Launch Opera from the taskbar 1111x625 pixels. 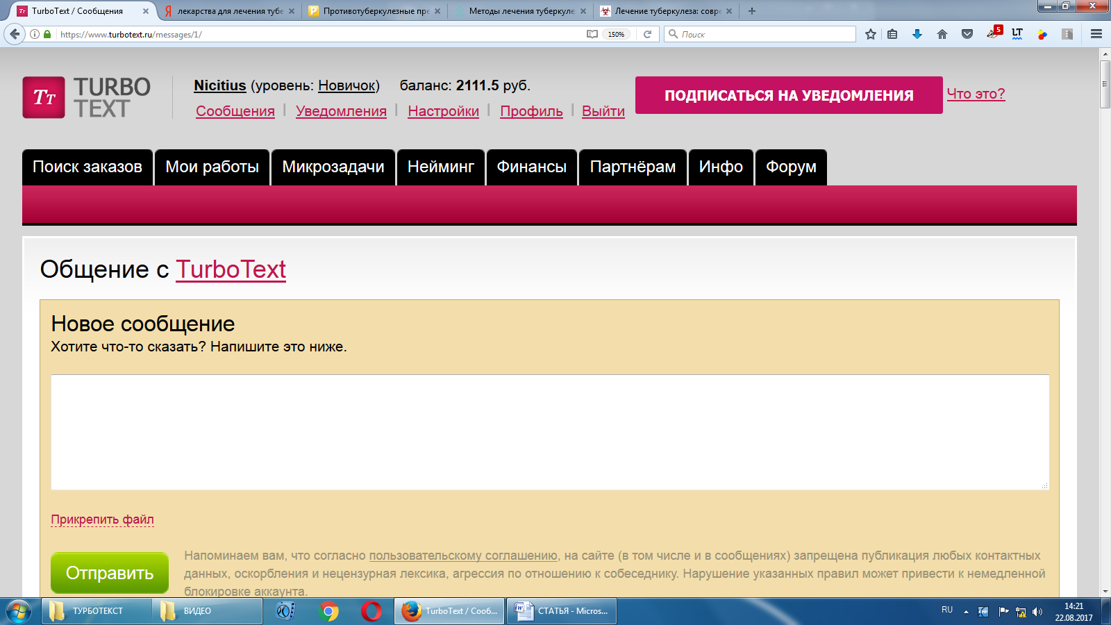coord(371,611)
